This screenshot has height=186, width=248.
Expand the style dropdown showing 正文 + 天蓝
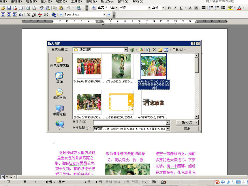pyautogui.click(x=117, y=8)
